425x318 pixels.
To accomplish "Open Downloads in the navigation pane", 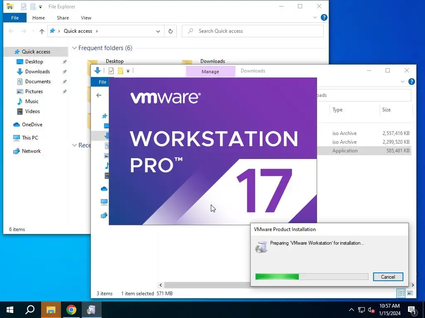I will (x=37, y=72).
